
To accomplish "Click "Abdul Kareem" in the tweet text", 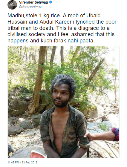I will click(57, 22).
